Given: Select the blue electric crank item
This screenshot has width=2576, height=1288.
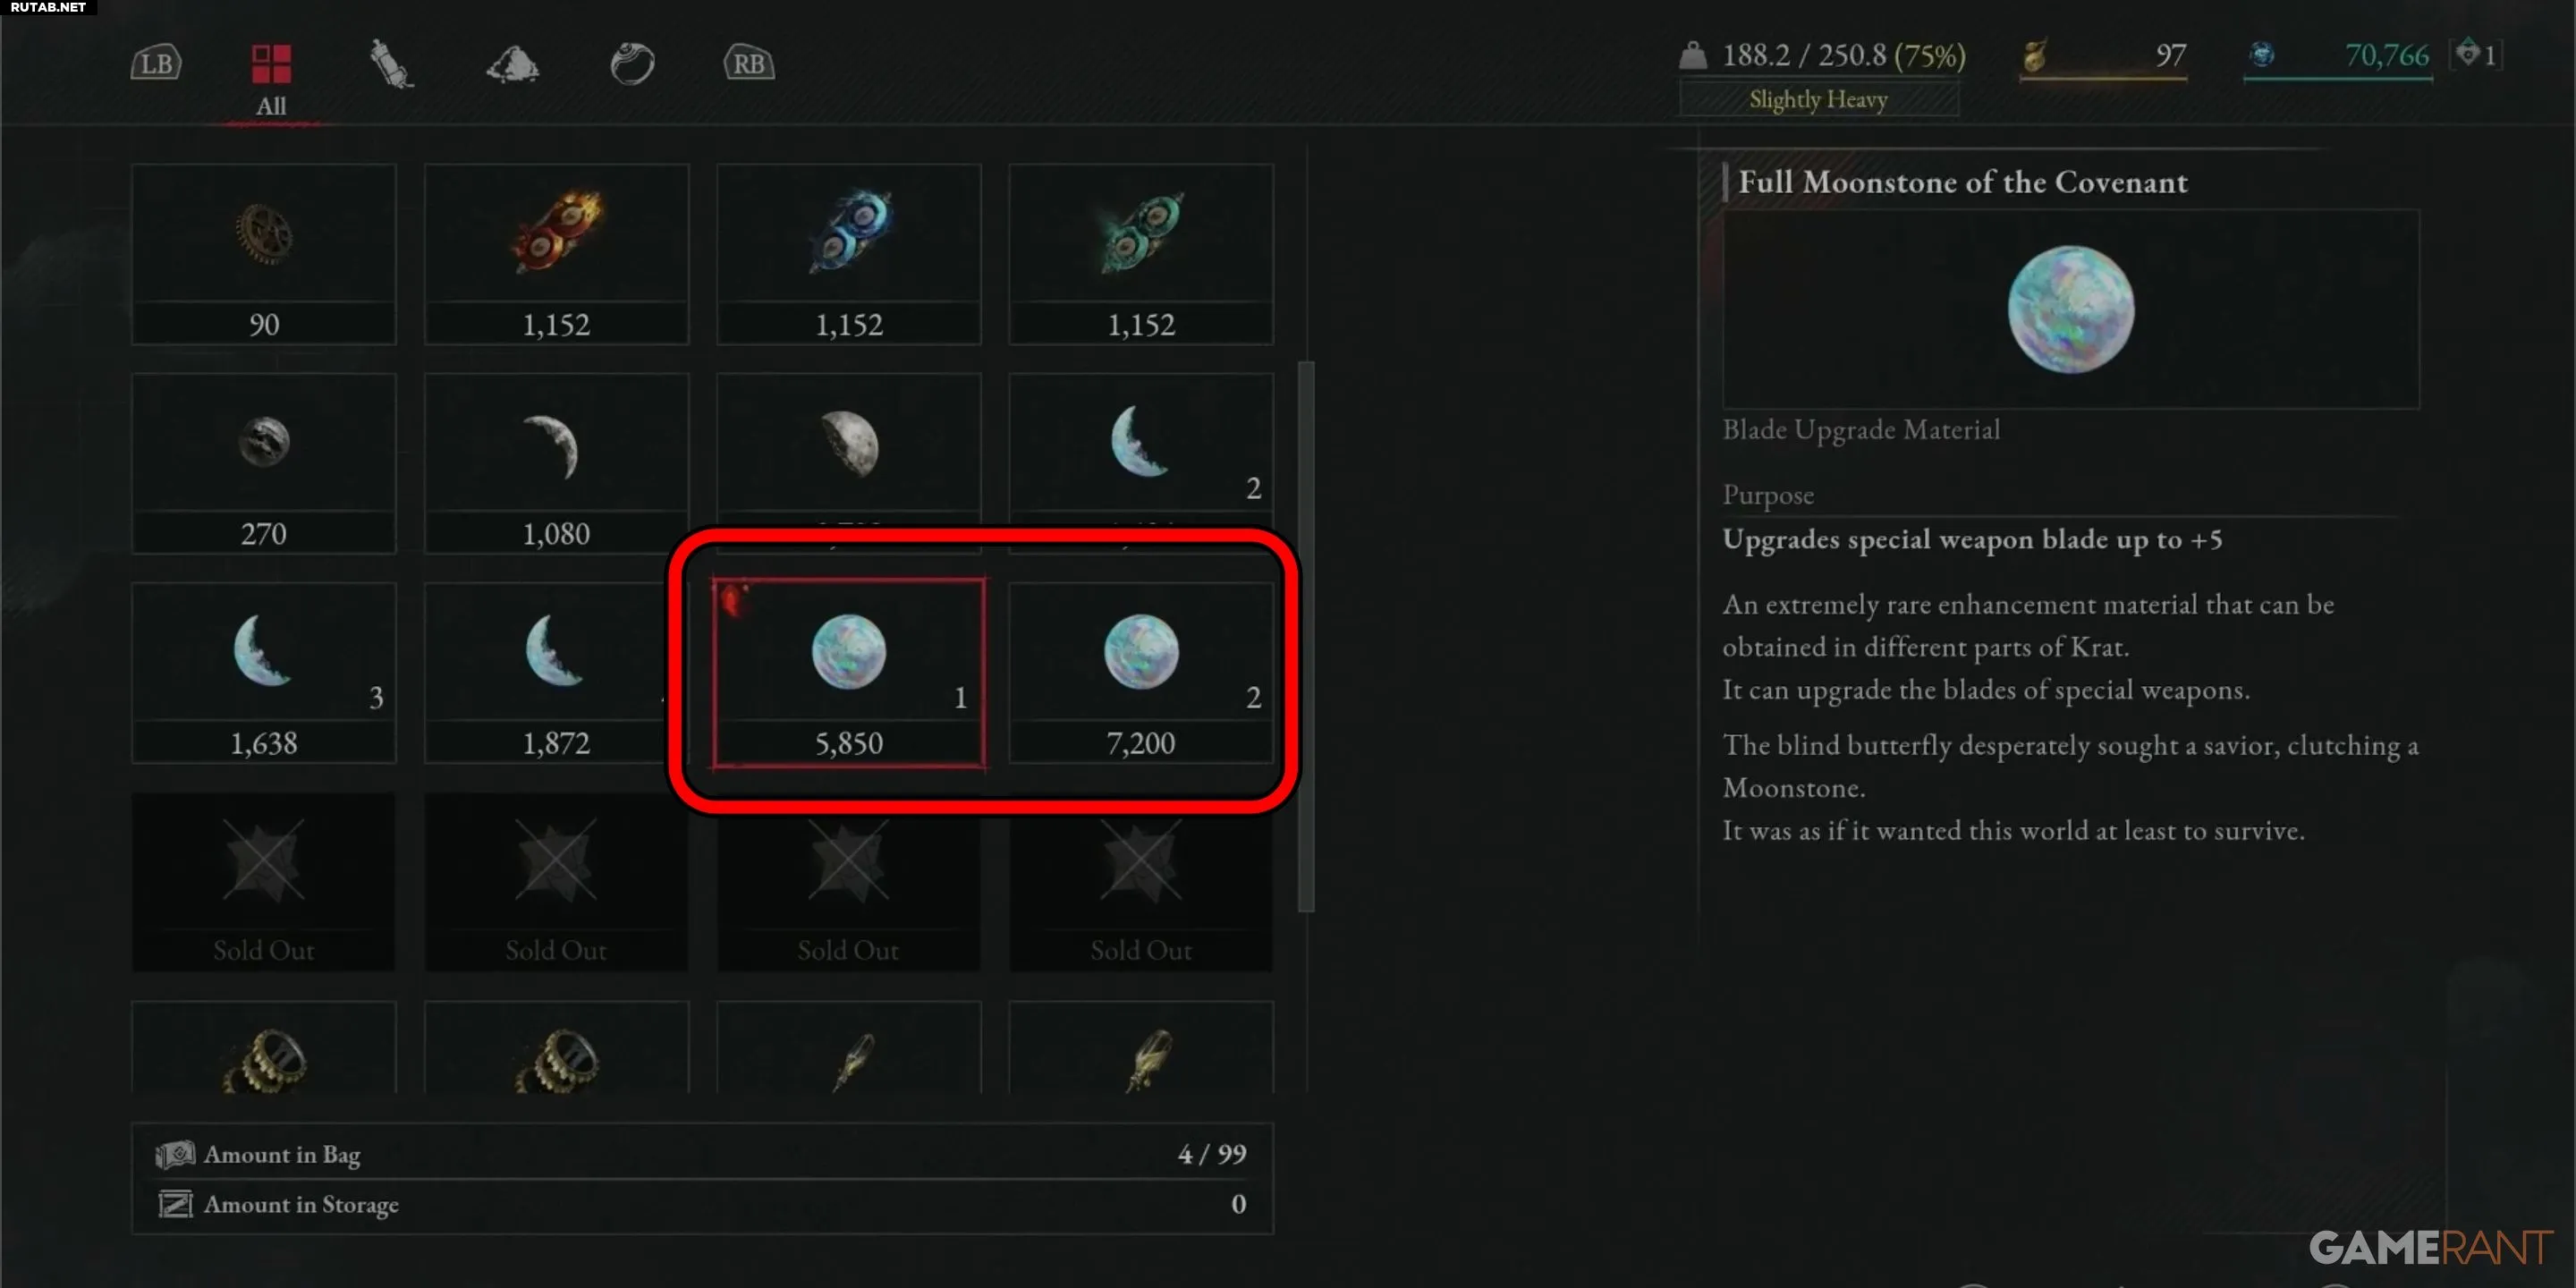Looking at the screenshot, I should tap(849, 255).
